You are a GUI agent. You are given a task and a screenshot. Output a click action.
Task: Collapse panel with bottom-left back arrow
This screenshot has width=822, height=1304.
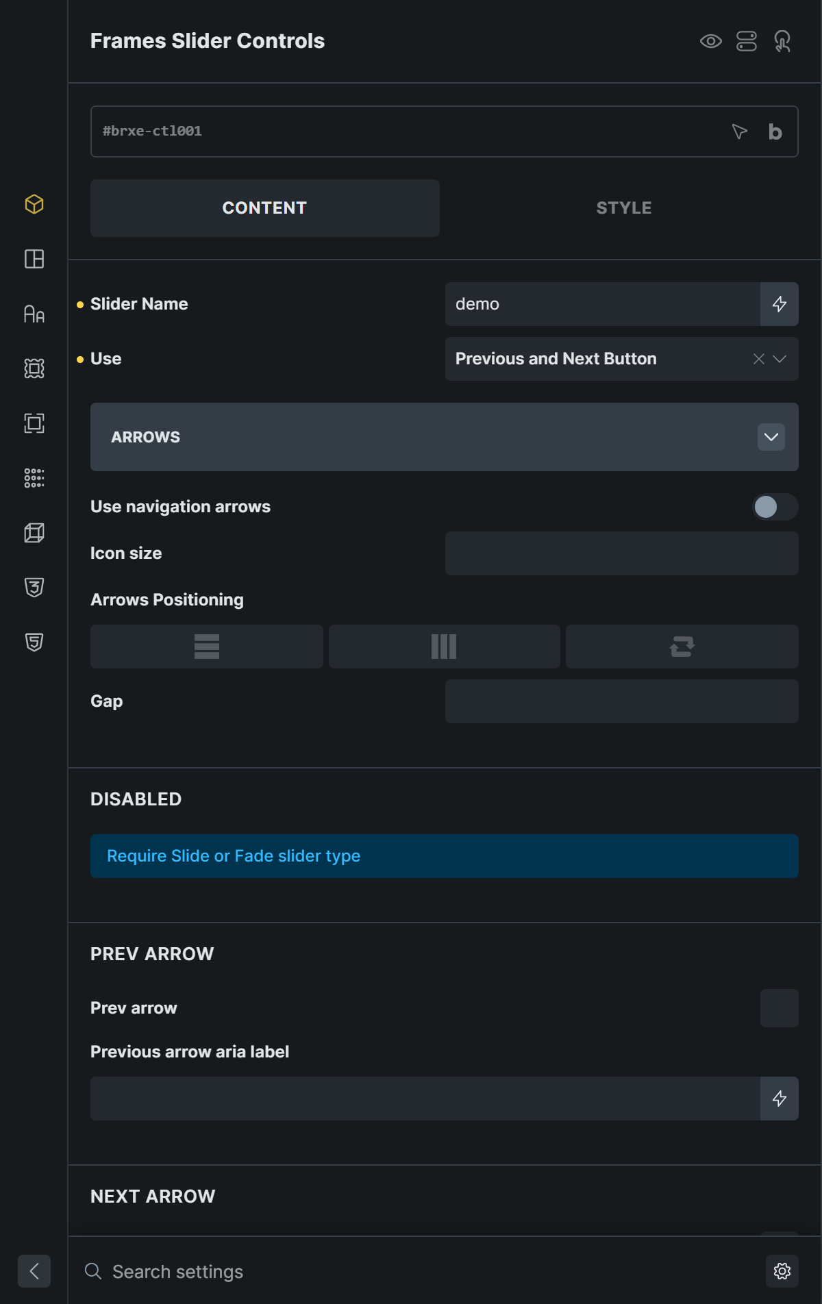[34, 1271]
